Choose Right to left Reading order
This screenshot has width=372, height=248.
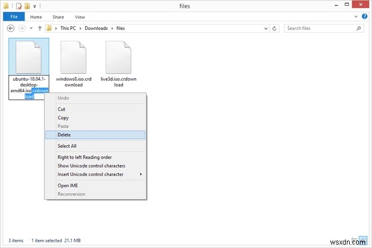point(95,157)
